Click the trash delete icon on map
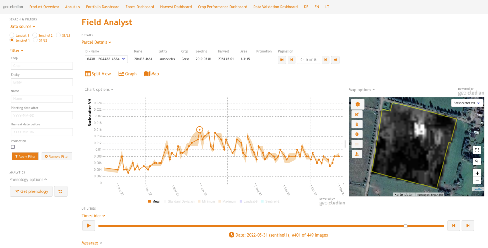The image size is (488, 248). coord(356,124)
